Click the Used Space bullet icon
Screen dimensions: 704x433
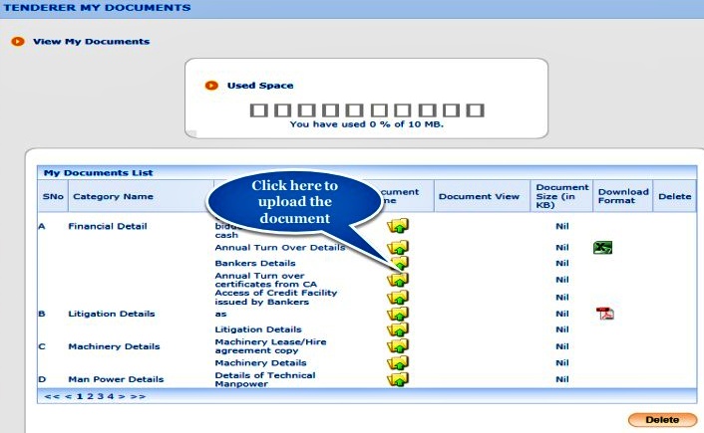click(211, 86)
